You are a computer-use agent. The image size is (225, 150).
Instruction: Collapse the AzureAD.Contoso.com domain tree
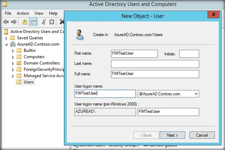pos(6,45)
